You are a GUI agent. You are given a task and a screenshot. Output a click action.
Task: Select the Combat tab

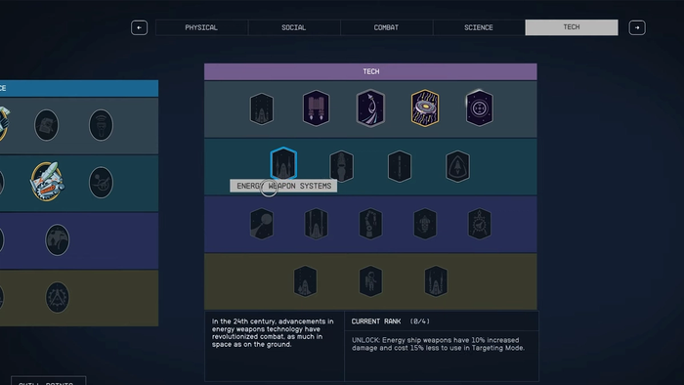coord(387,27)
